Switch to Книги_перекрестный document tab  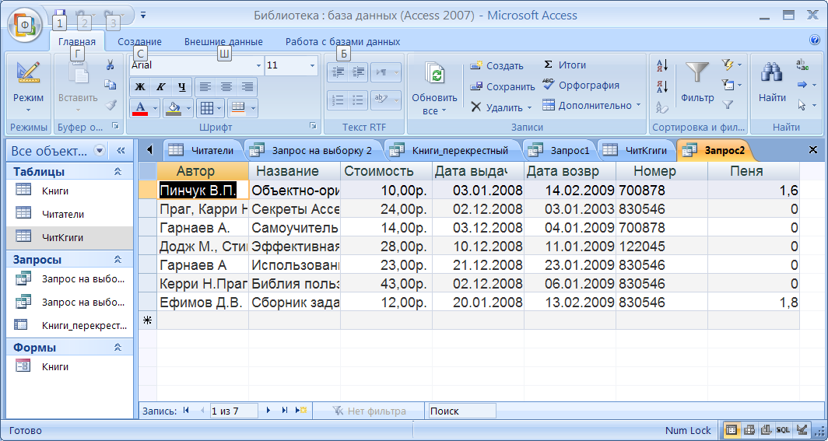(452, 150)
